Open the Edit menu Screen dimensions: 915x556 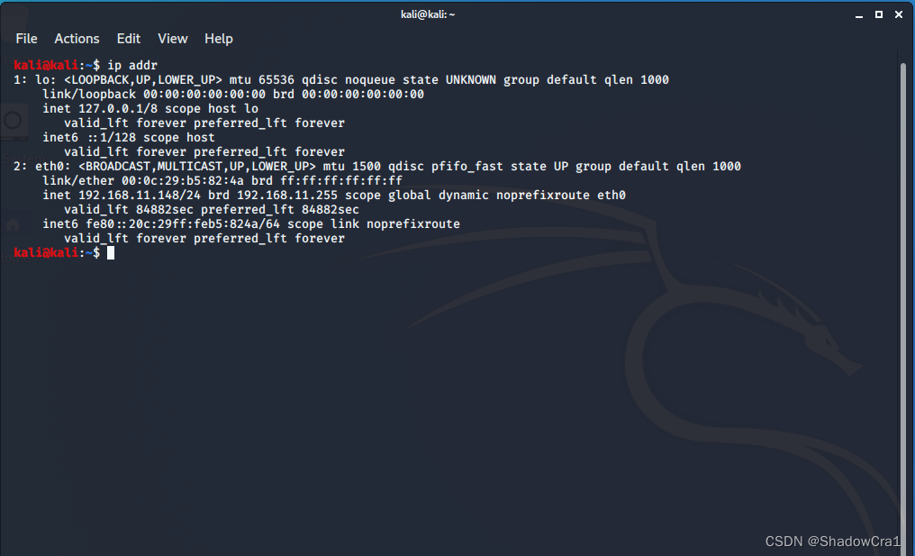[x=129, y=39]
